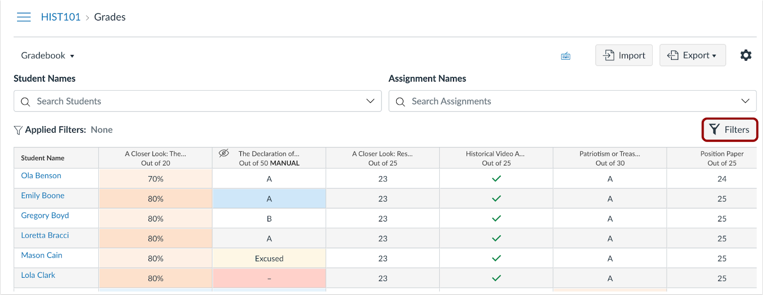Viewport: 763px width, 295px height.
Task: Click Lola Clark's Historical Video checkmark
Action: (496, 278)
